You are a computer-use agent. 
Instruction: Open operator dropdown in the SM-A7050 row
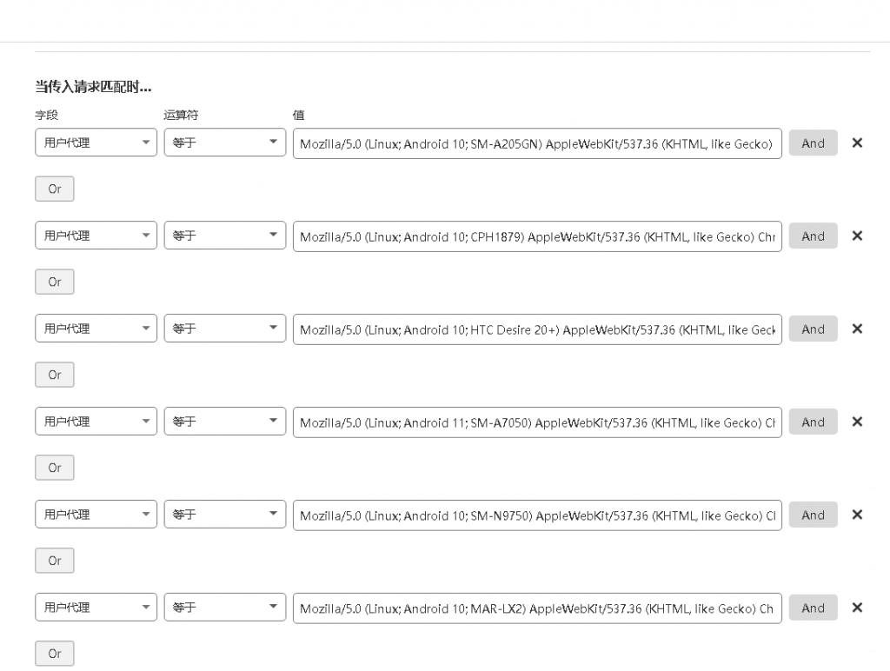(x=224, y=422)
